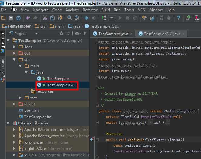This screenshot has height=159, width=201.
Task: Click the Cut scissors icon
Action: point(45,18)
